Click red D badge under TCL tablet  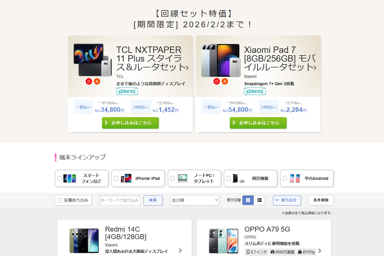[89, 81]
